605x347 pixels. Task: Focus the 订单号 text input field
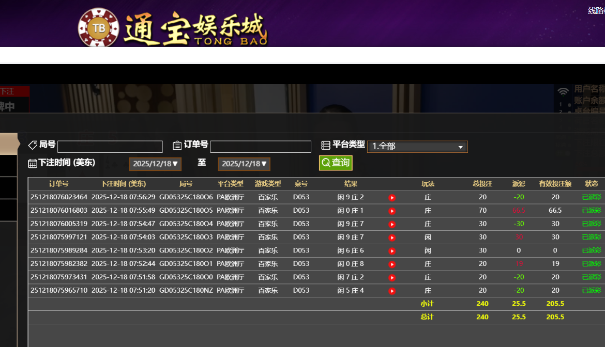(261, 147)
